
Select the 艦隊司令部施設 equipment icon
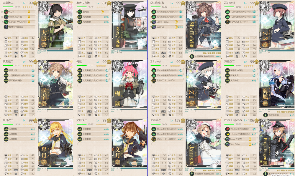point(6,27)
